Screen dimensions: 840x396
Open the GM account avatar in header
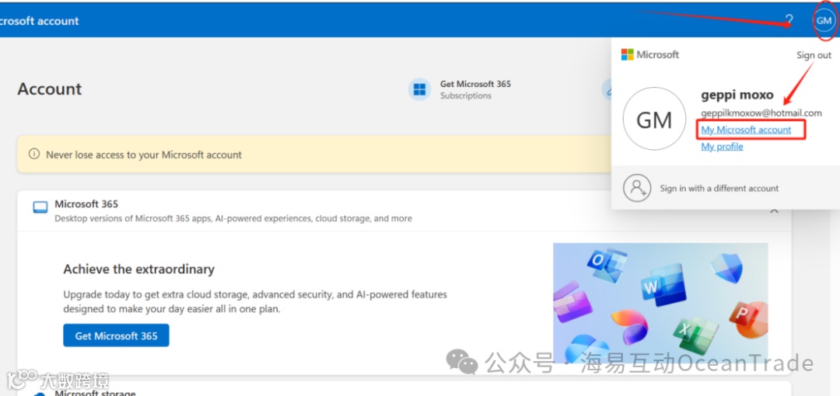tap(824, 20)
